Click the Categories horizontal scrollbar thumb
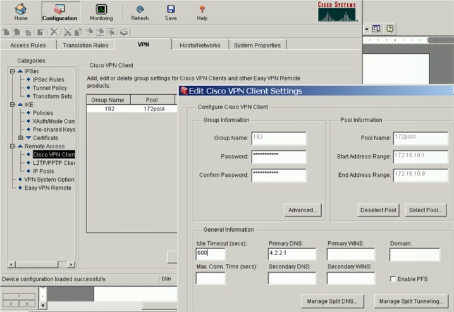454x312 pixels. [37, 264]
